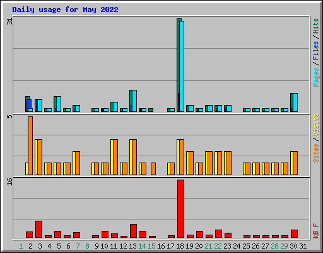Click the green day 22 label
This screenshot has width=323, height=253.
pos(218,246)
